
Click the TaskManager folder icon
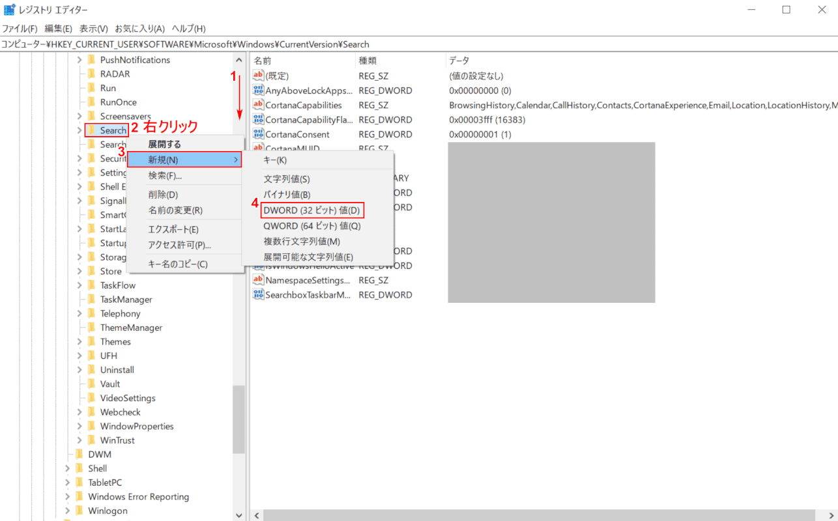click(91, 300)
